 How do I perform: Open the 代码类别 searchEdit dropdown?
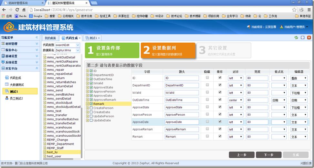(78, 45)
